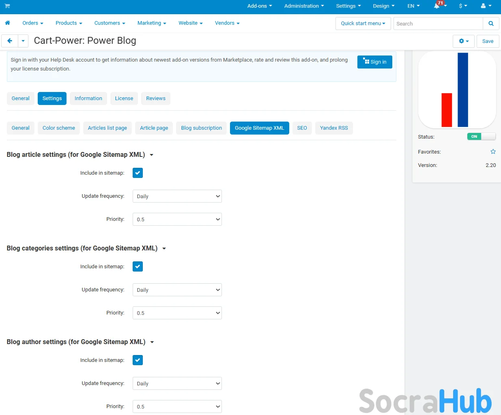This screenshot has width=501, height=415.
Task: Click the back arrow button
Action: coord(10,41)
